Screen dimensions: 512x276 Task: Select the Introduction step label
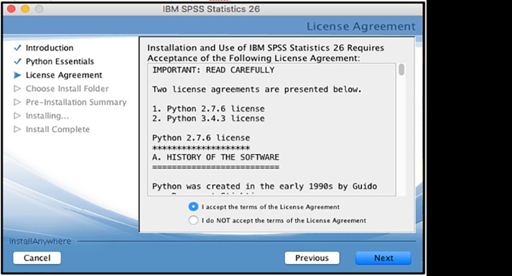pyautogui.click(x=49, y=48)
